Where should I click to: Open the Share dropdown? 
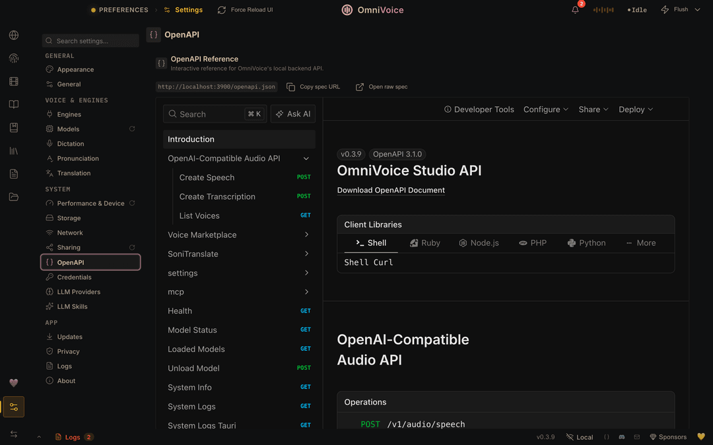594,109
